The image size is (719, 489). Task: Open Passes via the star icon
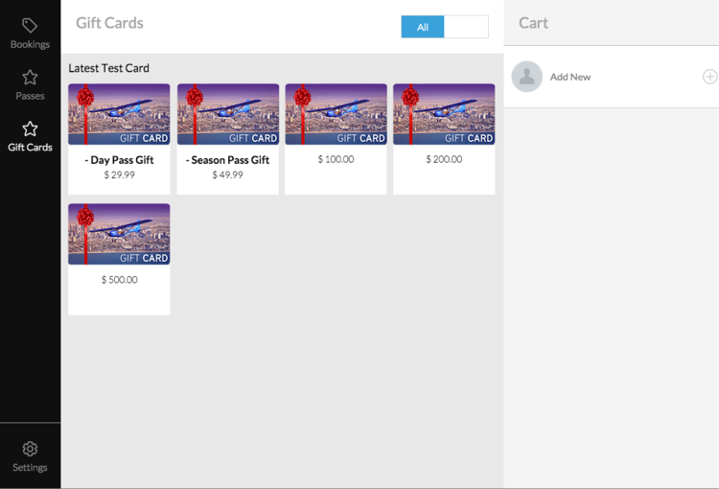[30, 77]
